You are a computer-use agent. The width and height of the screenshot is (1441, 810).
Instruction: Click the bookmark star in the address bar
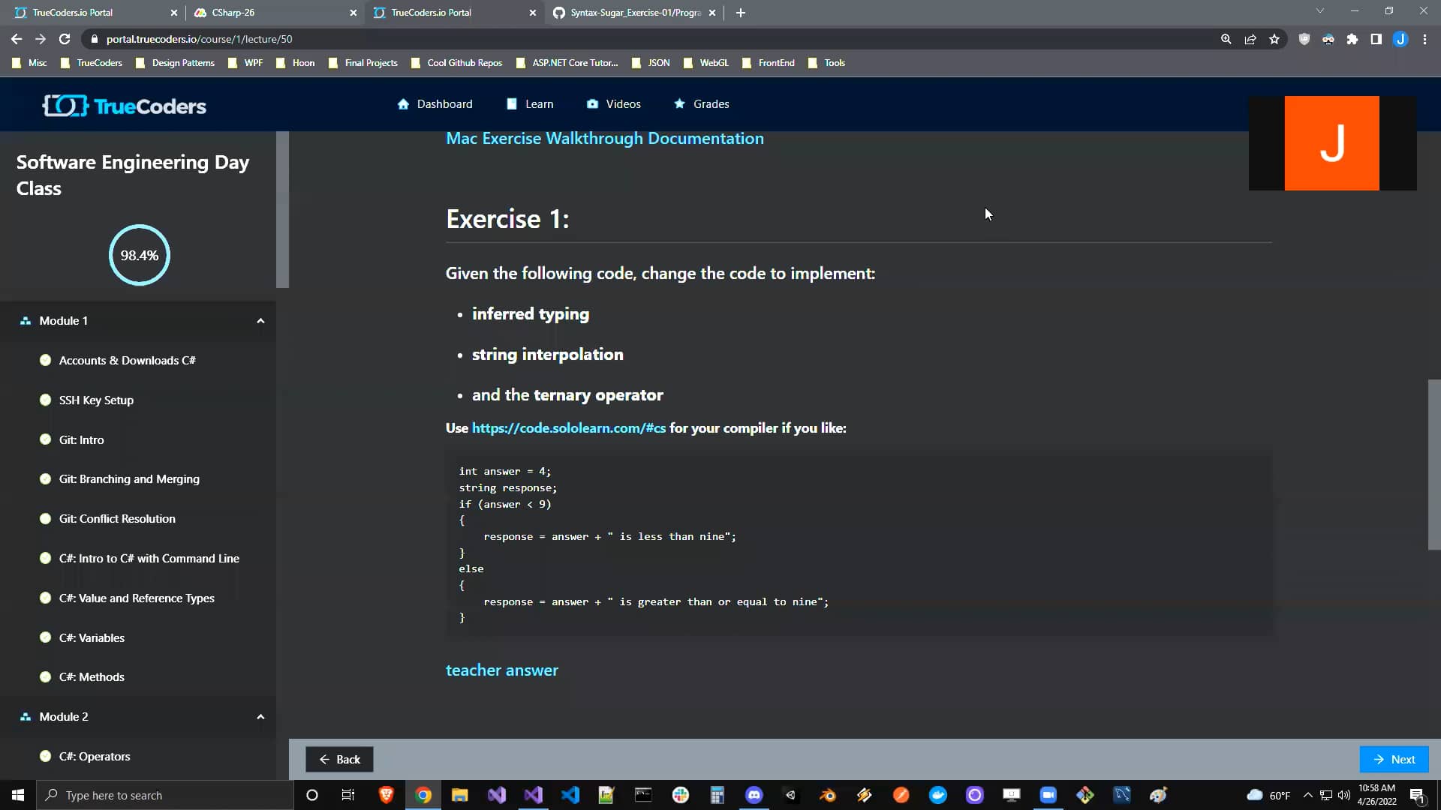tap(1274, 39)
